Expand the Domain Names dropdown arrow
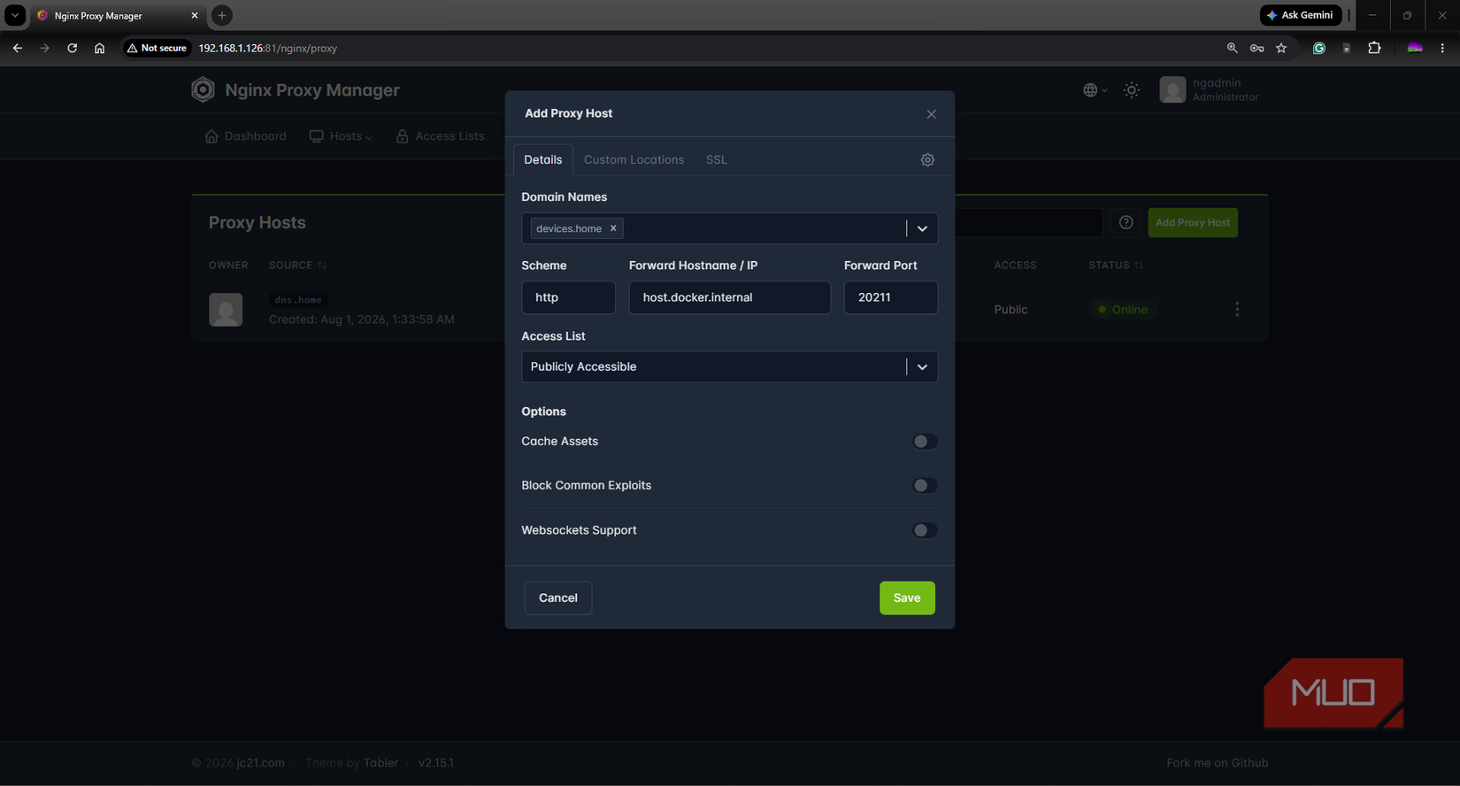1460x786 pixels. [x=922, y=228]
